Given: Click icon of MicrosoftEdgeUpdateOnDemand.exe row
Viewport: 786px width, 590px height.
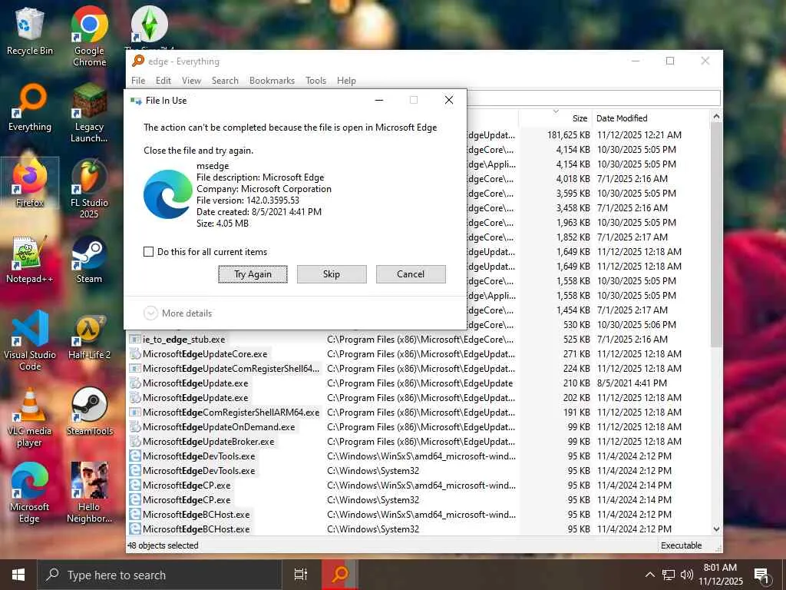Looking at the screenshot, I should (135, 427).
